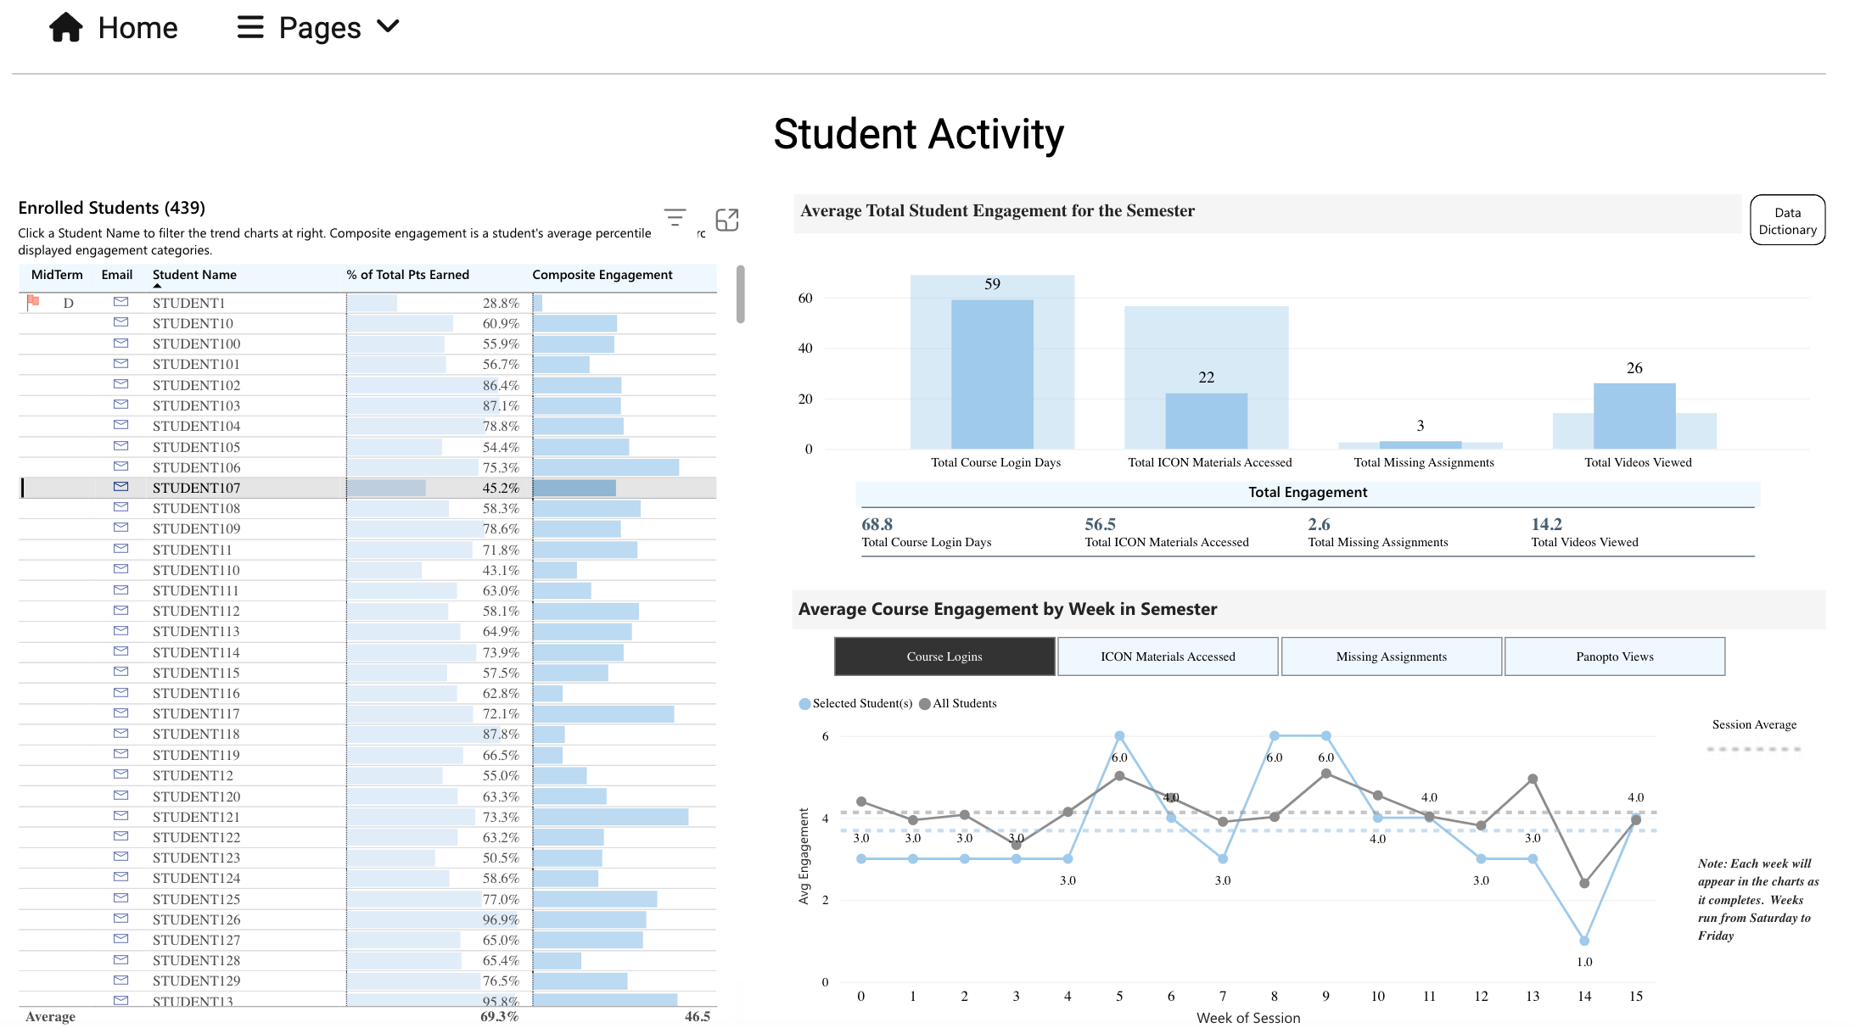Open the Data Dictionary
The height and width of the screenshot is (1028, 1855).
(1787, 220)
